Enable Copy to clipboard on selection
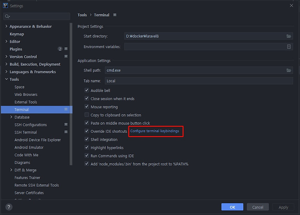The height and width of the screenshot is (215, 300). (87, 115)
